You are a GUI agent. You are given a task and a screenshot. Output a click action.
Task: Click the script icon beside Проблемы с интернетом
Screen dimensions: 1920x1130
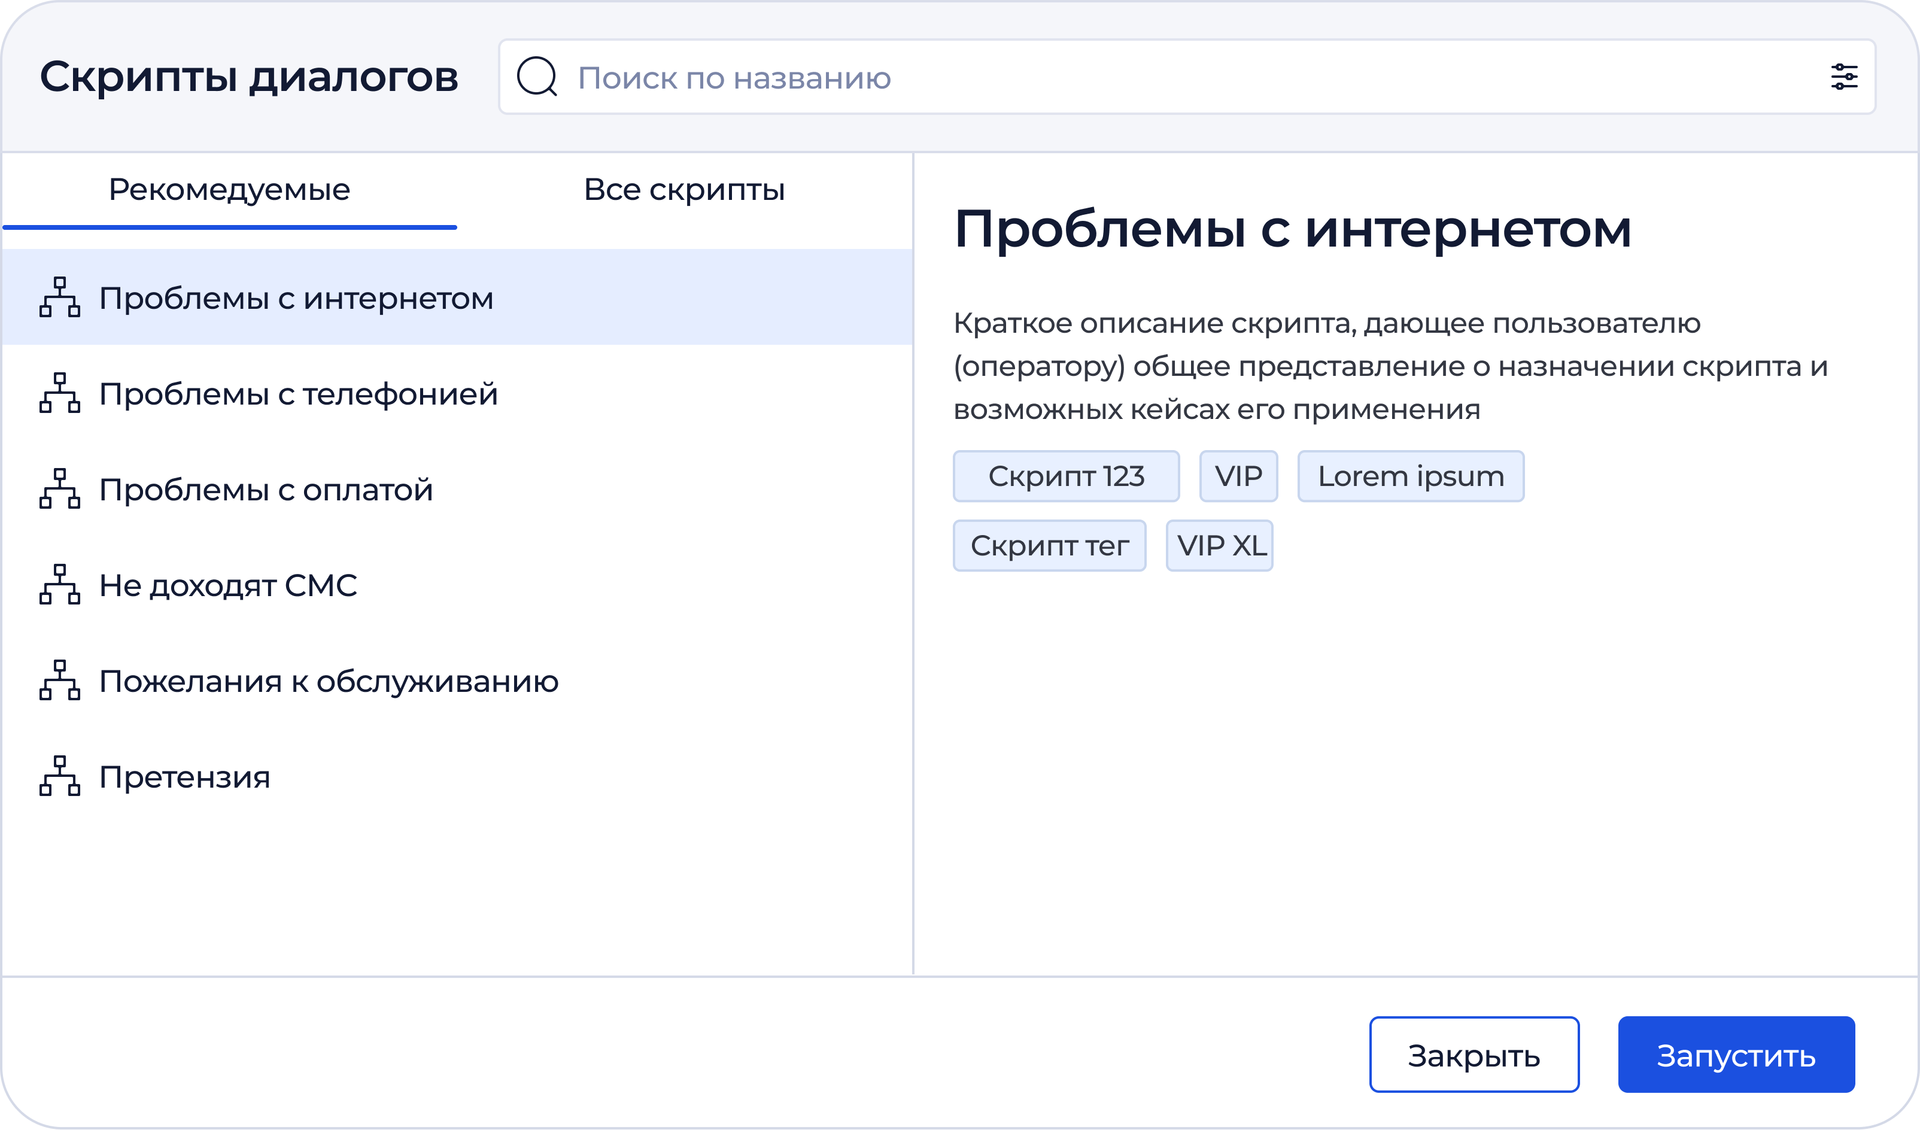coord(59,297)
